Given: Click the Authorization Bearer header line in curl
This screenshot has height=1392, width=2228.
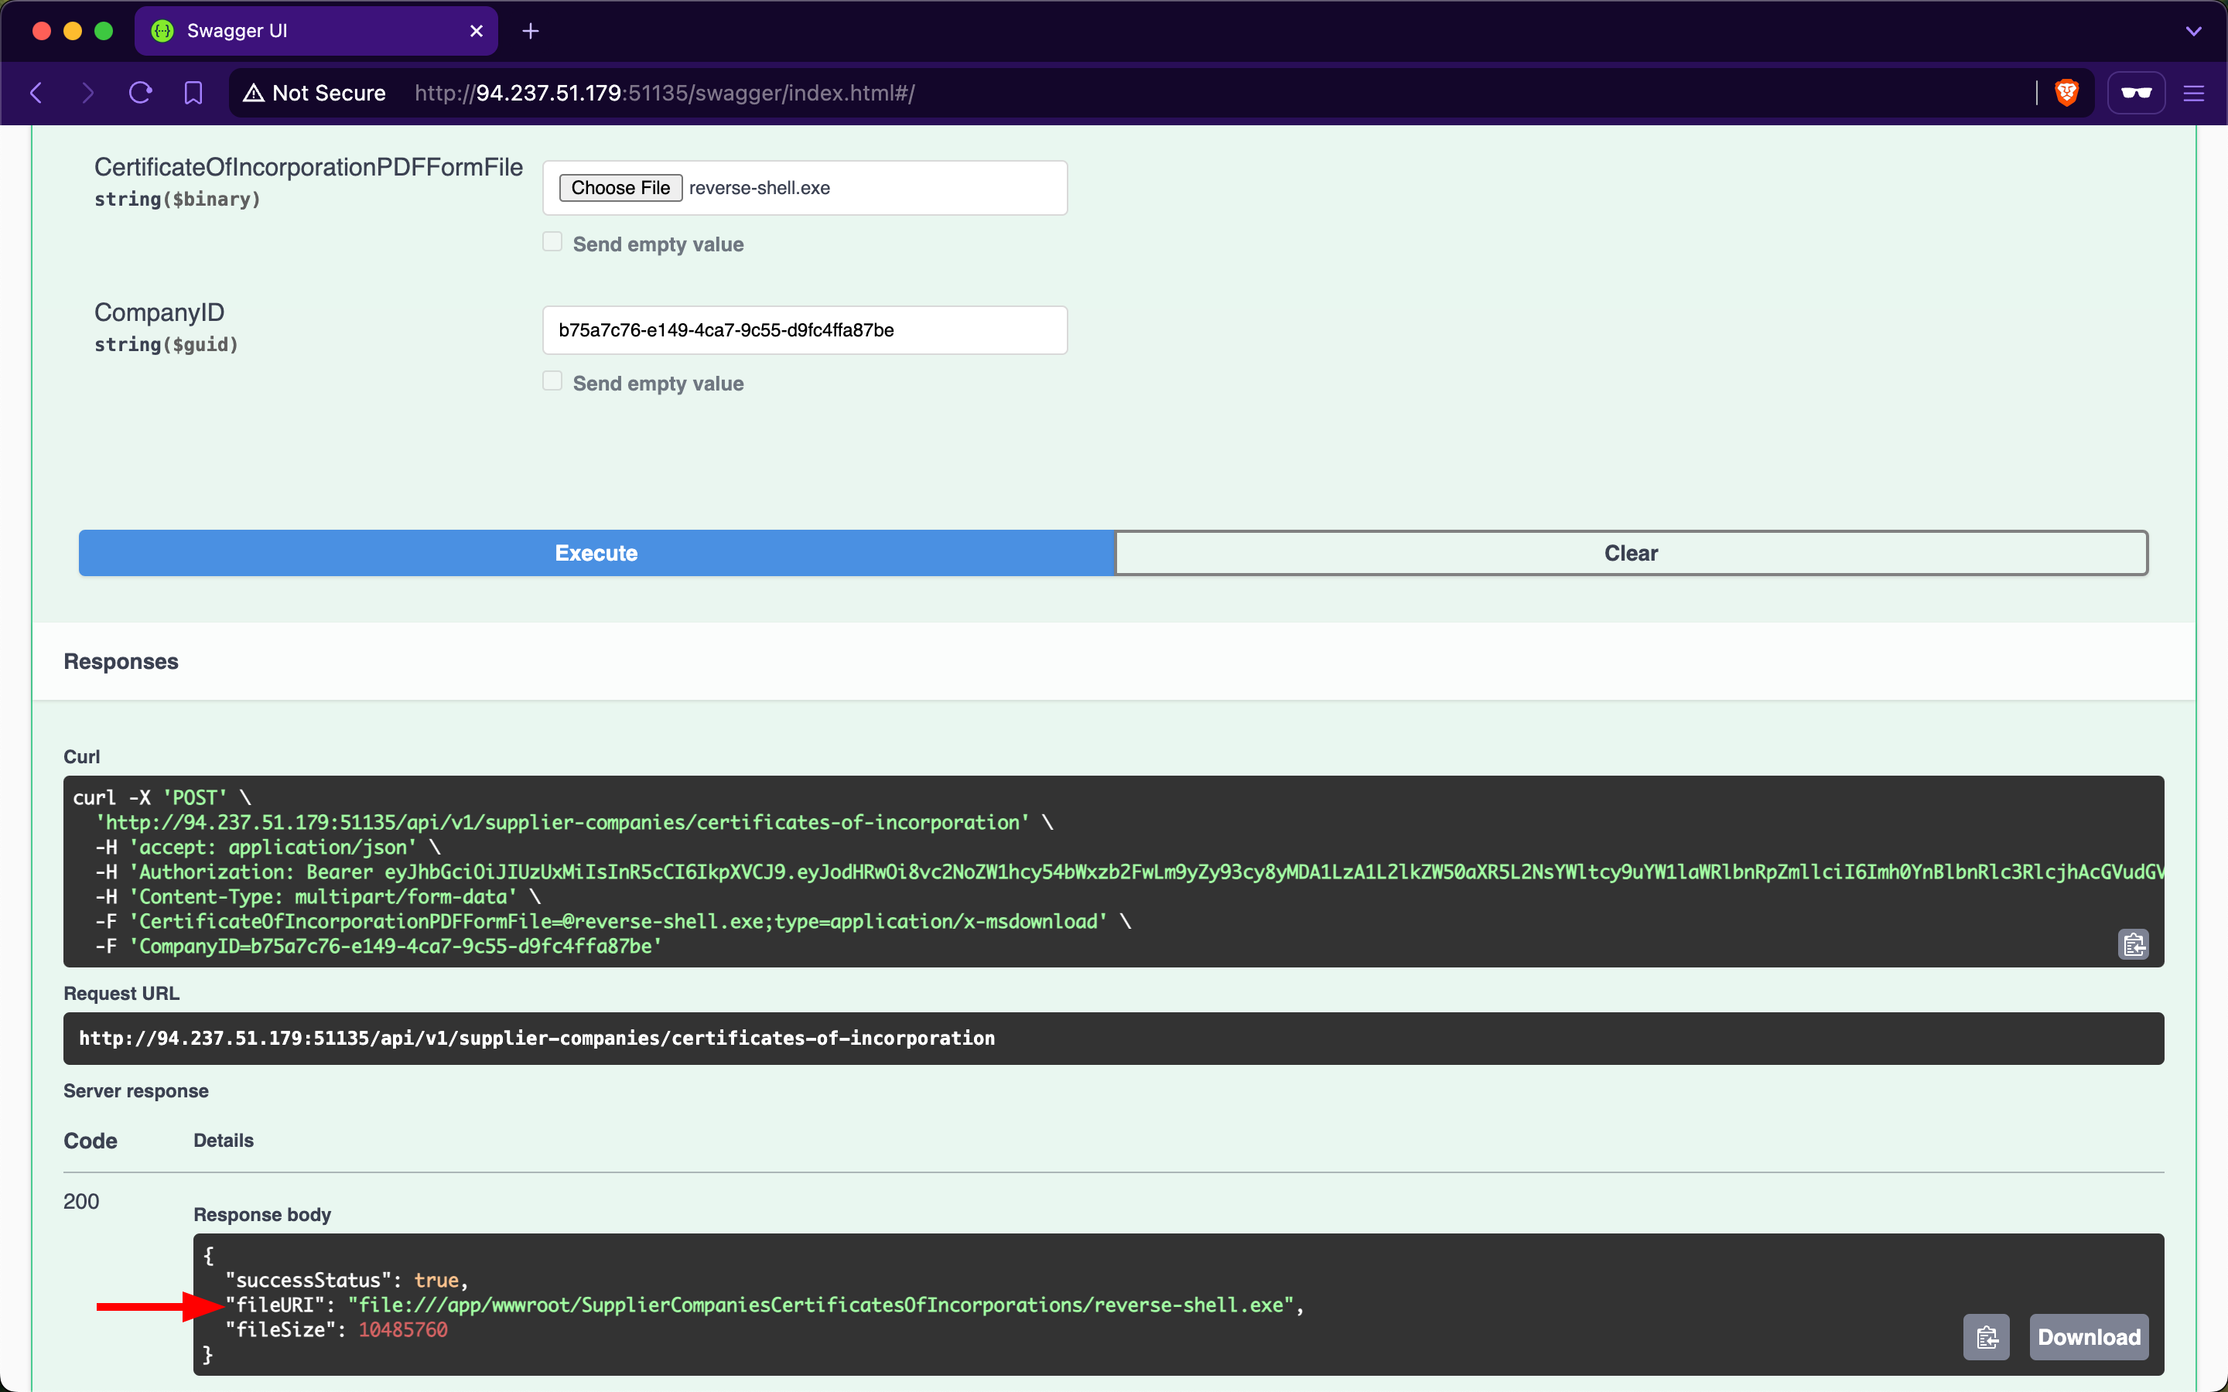Looking at the screenshot, I should coord(1129,872).
